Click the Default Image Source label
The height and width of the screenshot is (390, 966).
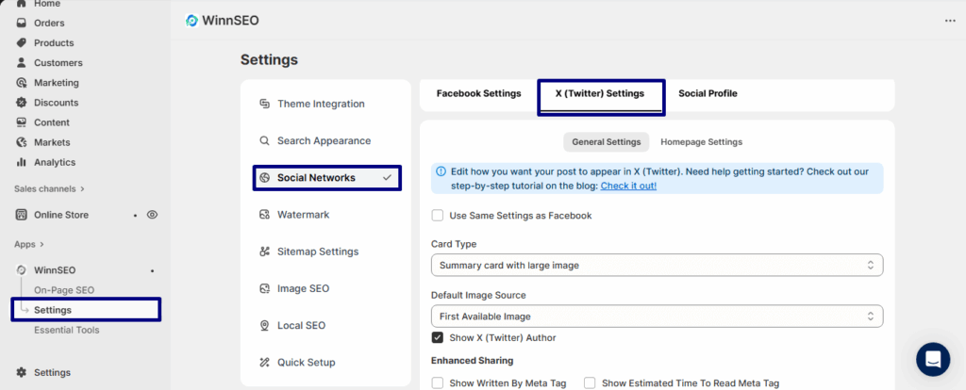[478, 295]
